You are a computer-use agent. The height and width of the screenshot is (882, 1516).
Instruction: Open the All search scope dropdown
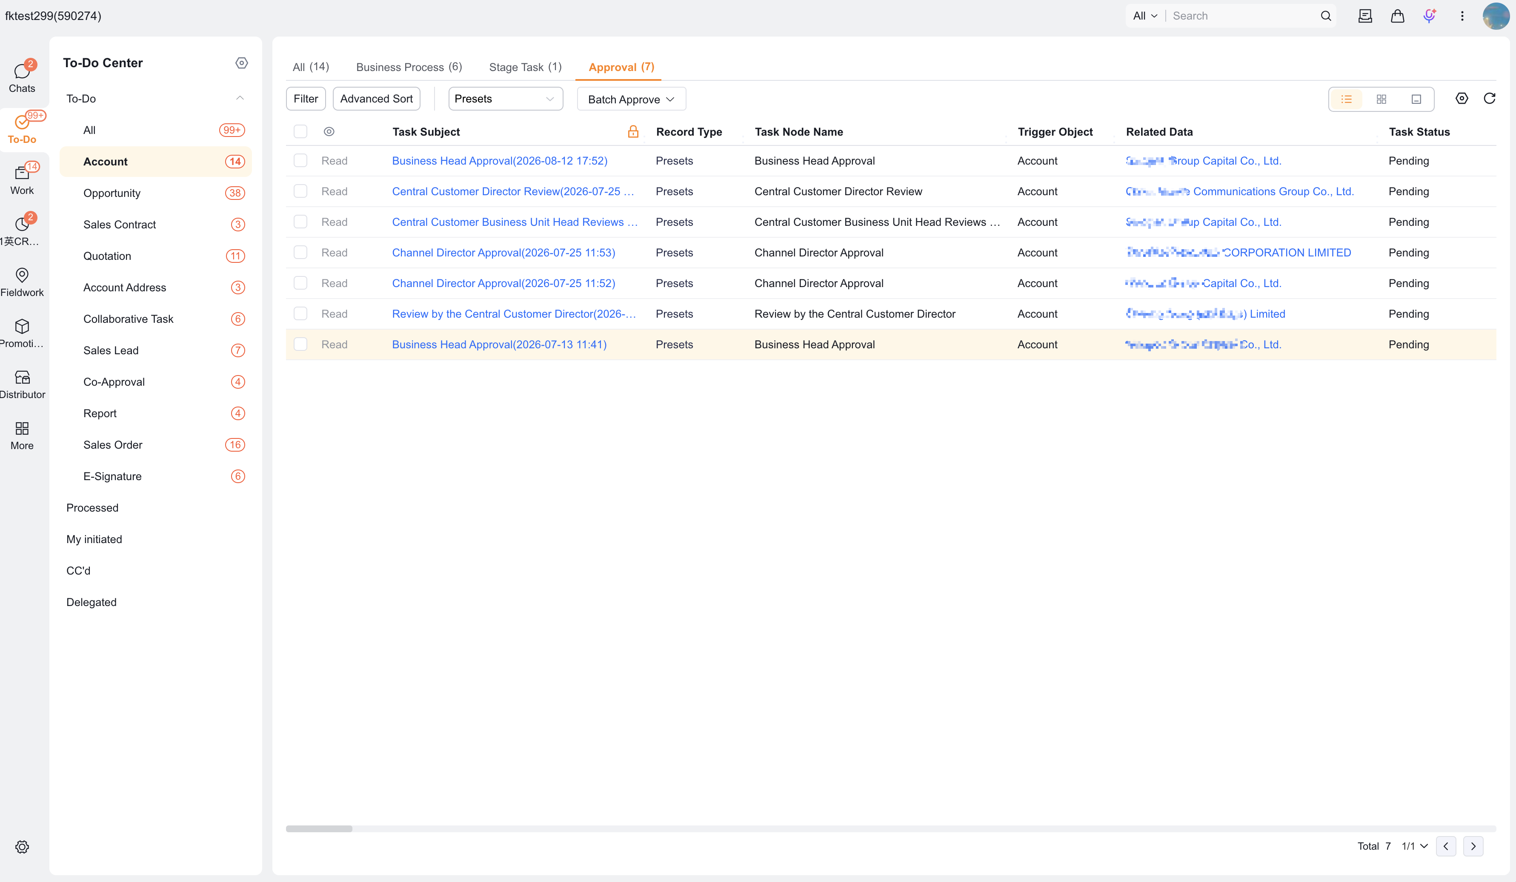coord(1145,16)
